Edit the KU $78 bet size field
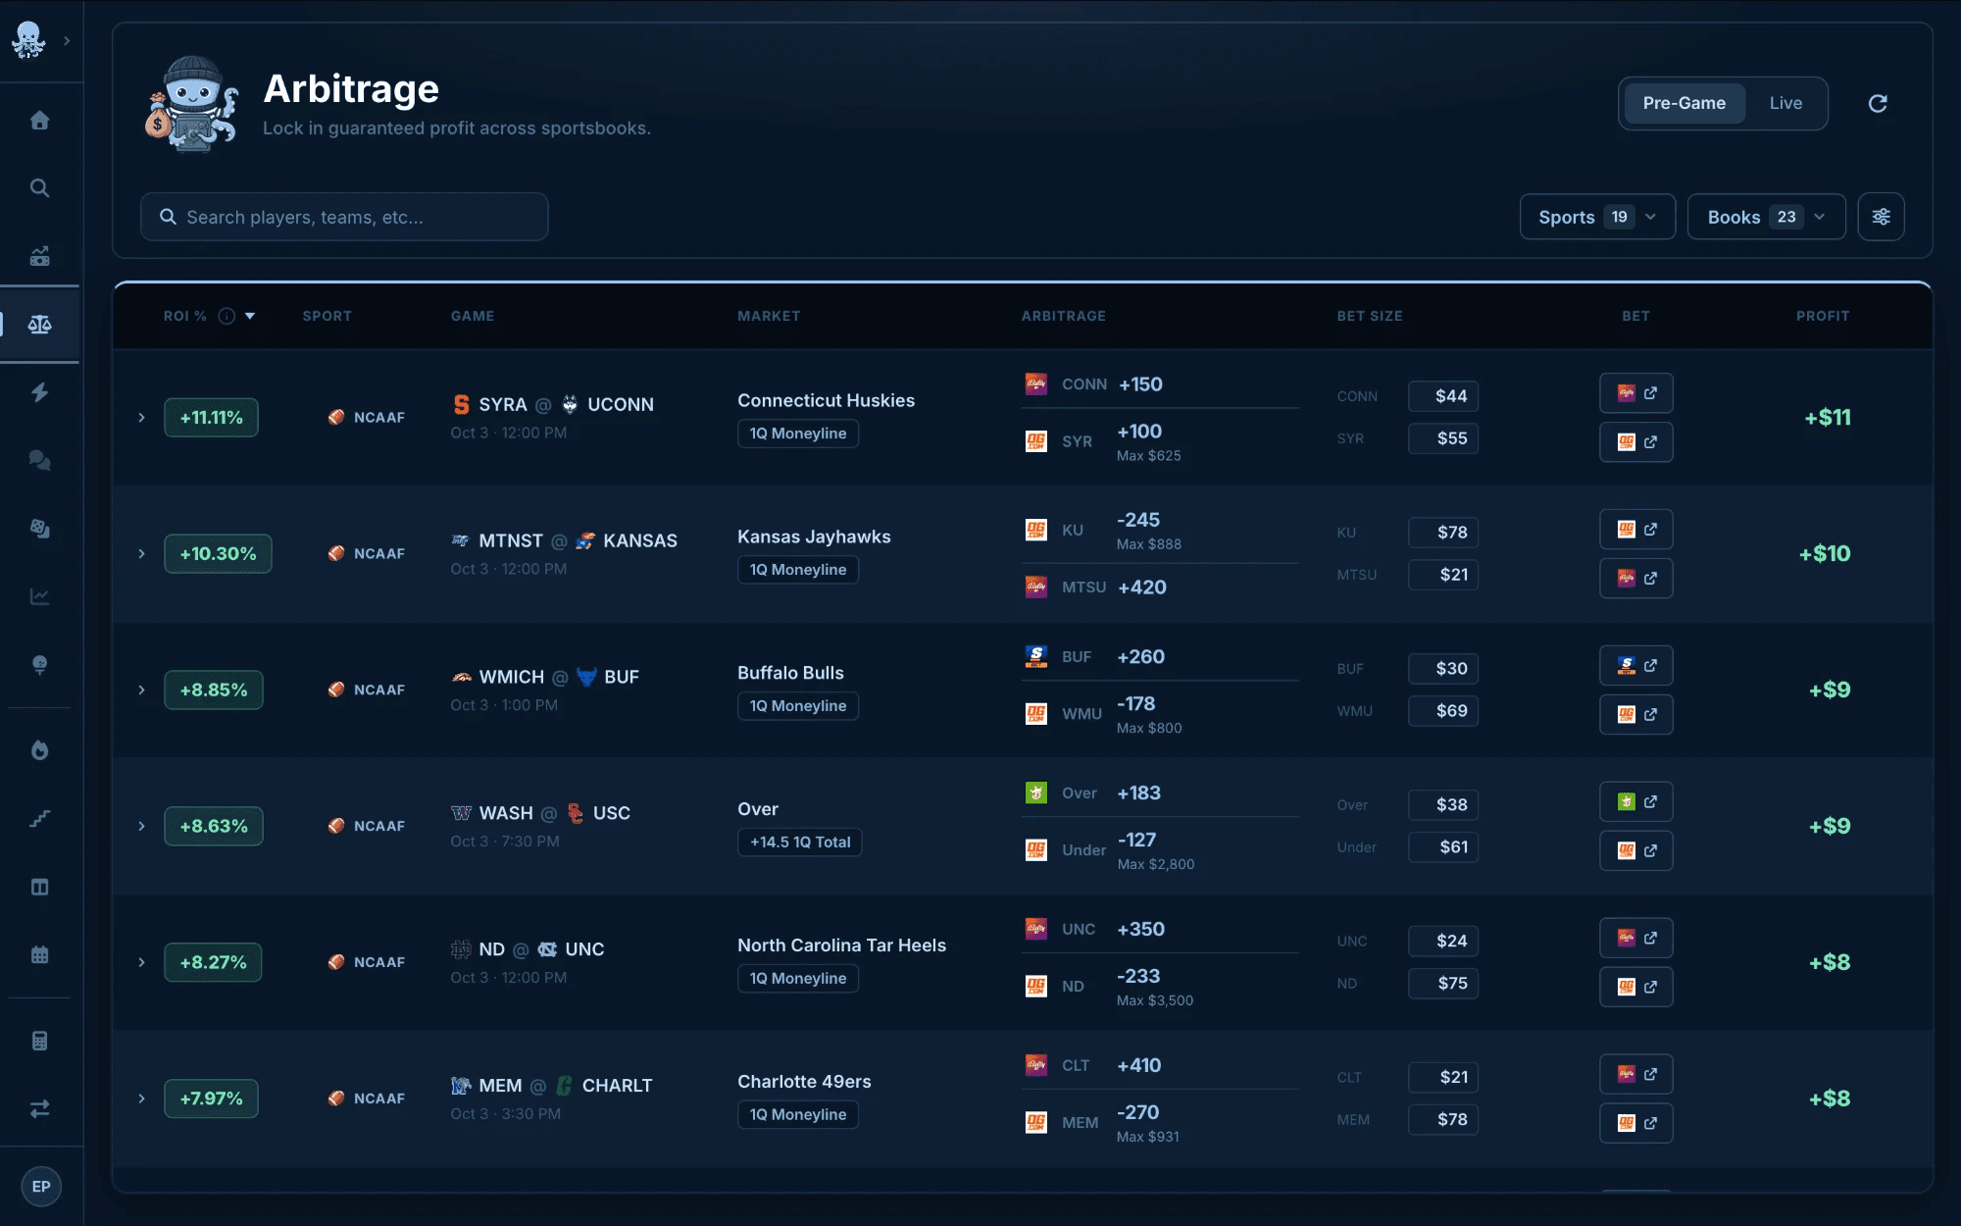Viewport: 1961px width, 1226px height. [1443, 533]
